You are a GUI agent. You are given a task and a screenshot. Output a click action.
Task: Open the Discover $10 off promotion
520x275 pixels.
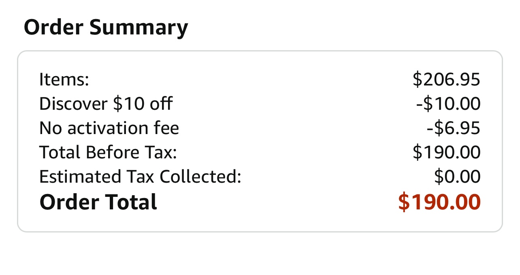point(106,104)
